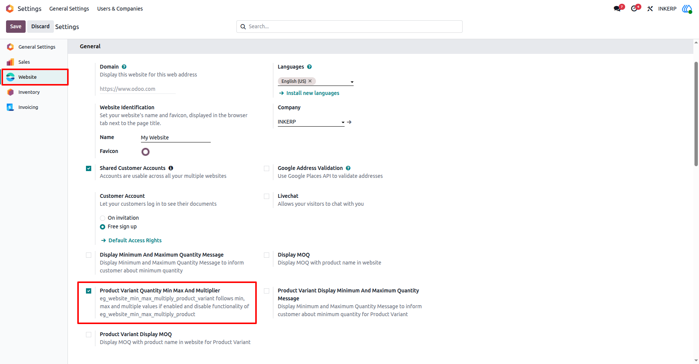Select the Free sign up radio option
This screenshot has height=364, width=699.
coord(103,227)
